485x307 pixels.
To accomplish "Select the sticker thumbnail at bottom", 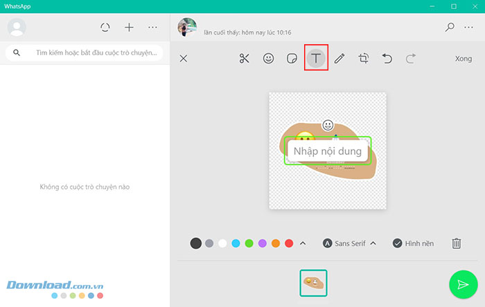I will click(x=313, y=283).
